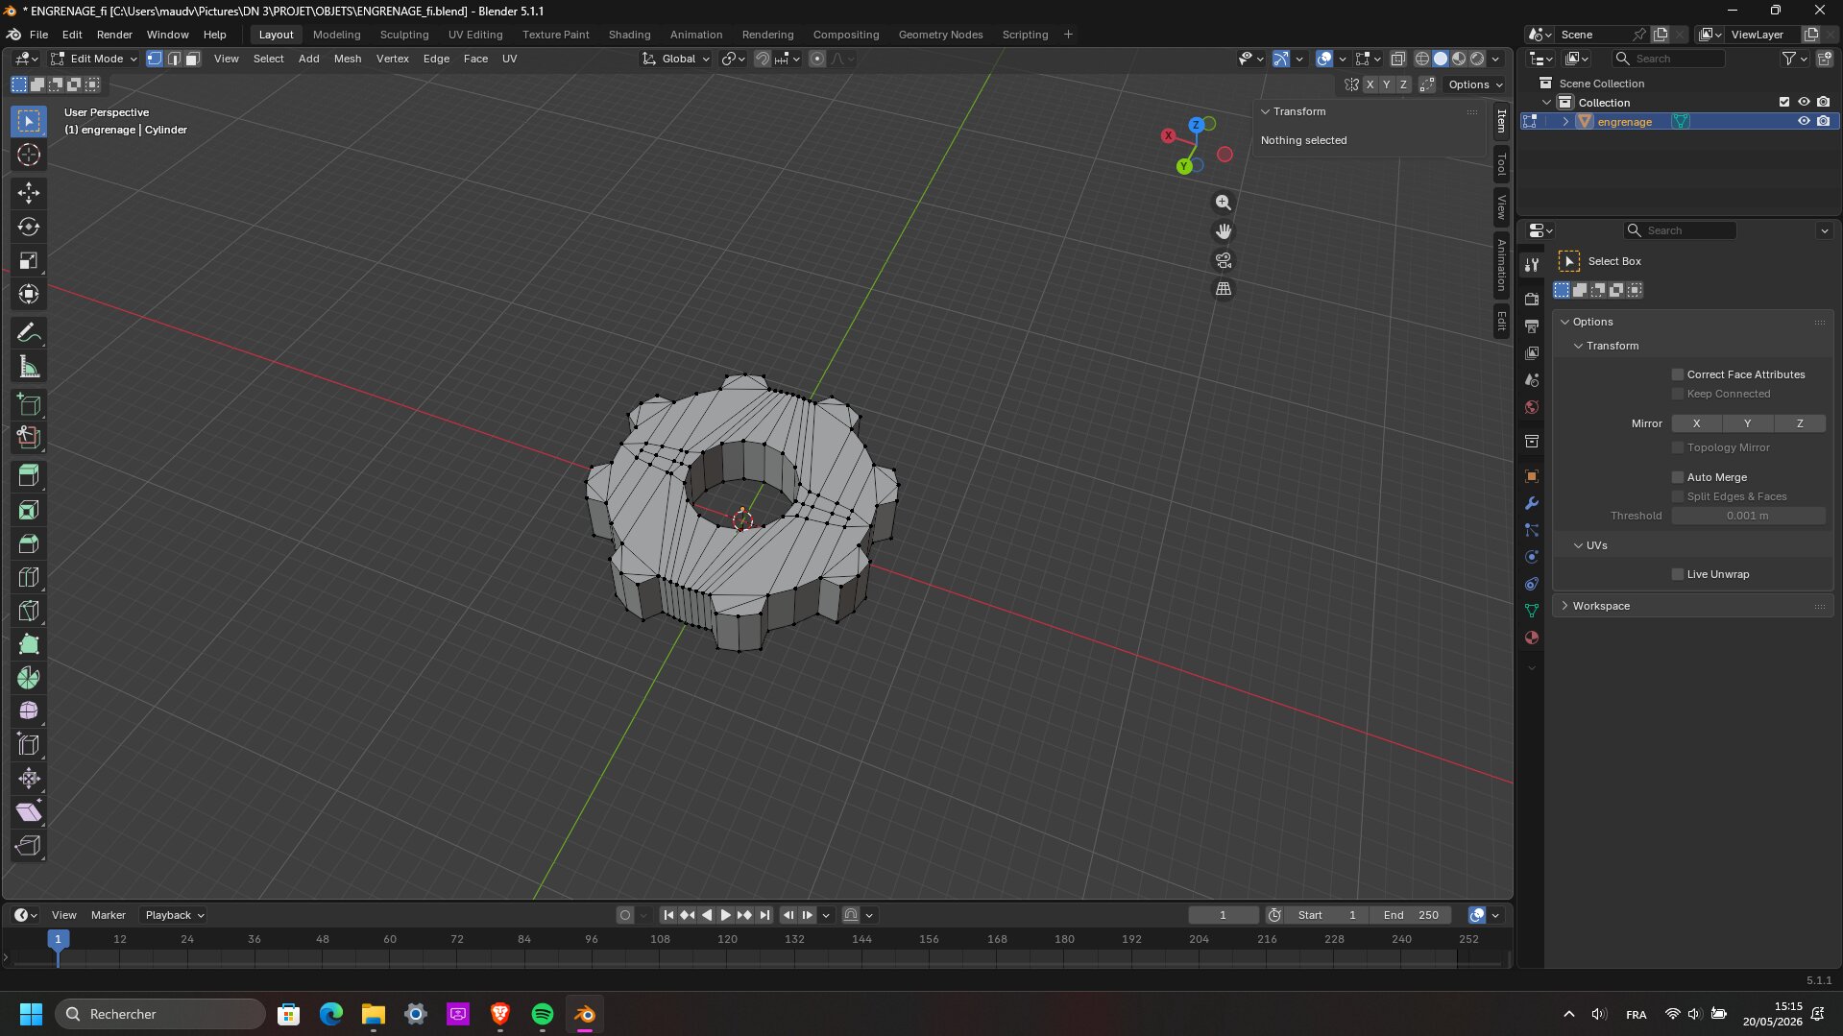Enable Topology Mirror checkbox
Viewport: 1843px width, 1036px height.
[1678, 447]
